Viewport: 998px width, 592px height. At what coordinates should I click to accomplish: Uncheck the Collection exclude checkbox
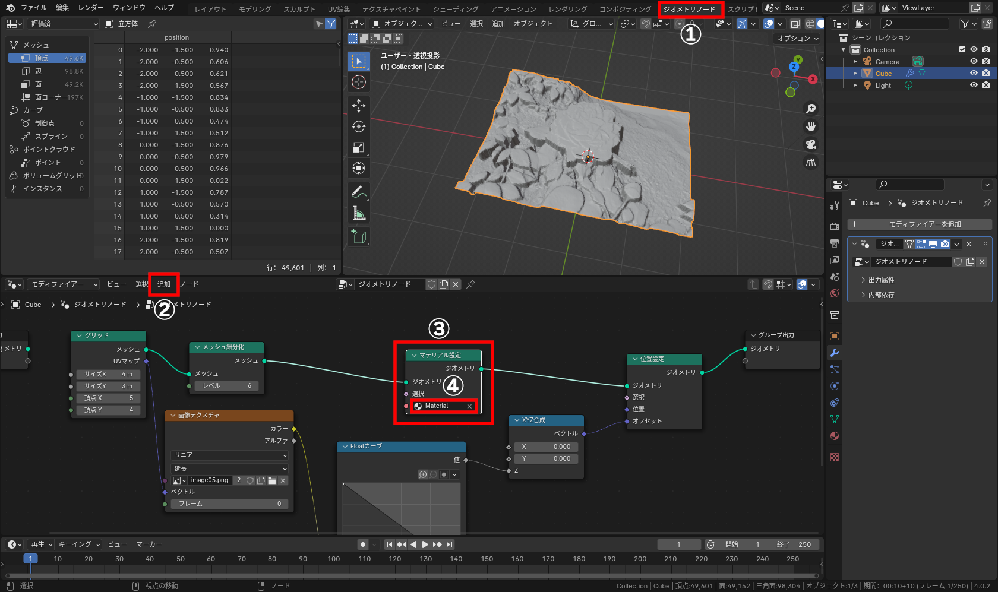pyautogui.click(x=962, y=49)
